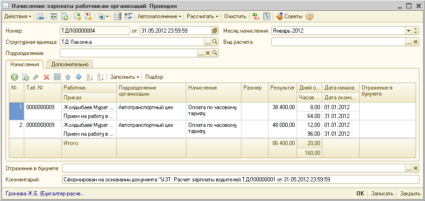Expand the Автозаполнение dropdown

tap(159, 16)
